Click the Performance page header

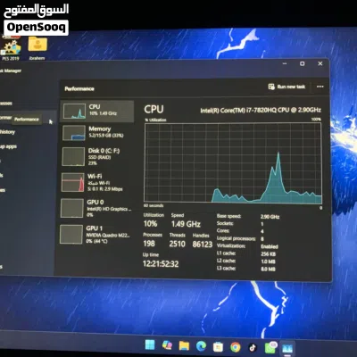point(79,88)
